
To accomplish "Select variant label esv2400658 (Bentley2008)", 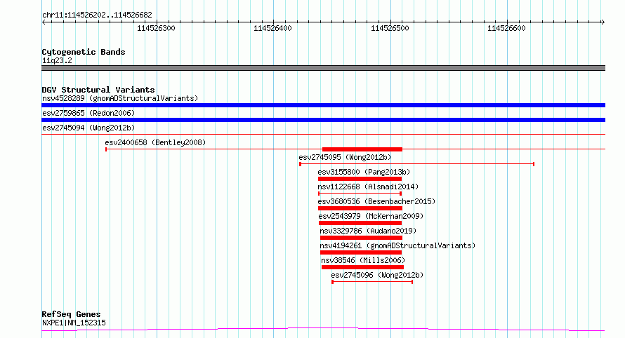I will (x=155, y=142).
